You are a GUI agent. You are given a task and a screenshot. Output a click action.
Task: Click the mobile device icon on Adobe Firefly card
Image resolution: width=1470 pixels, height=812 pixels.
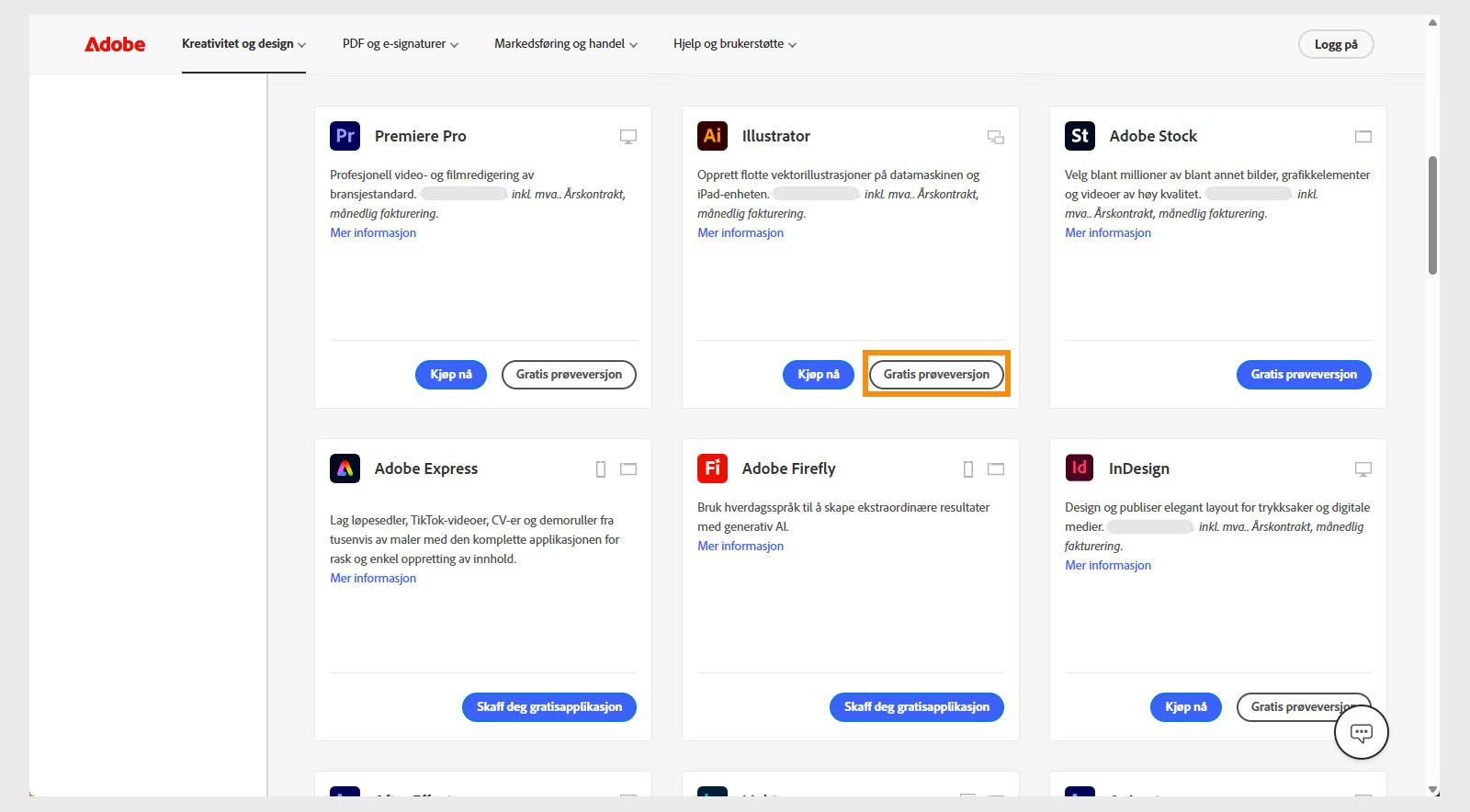pos(968,469)
